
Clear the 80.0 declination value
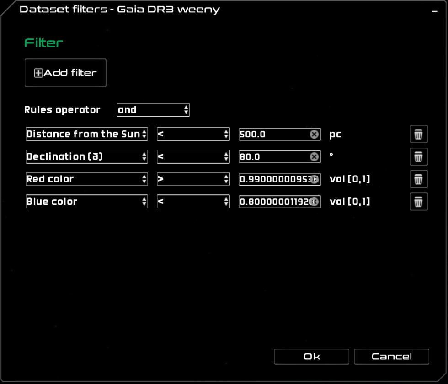tap(314, 156)
